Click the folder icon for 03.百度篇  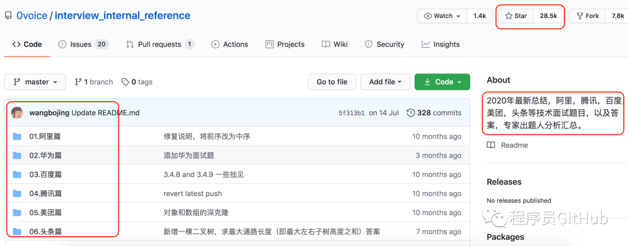(x=17, y=174)
